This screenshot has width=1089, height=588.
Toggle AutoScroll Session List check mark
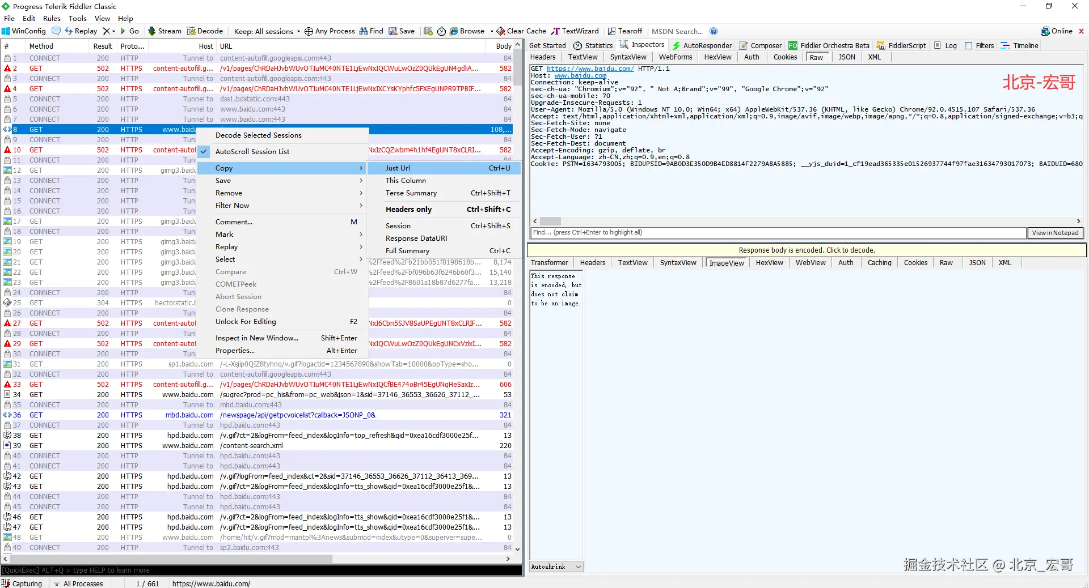[204, 152]
